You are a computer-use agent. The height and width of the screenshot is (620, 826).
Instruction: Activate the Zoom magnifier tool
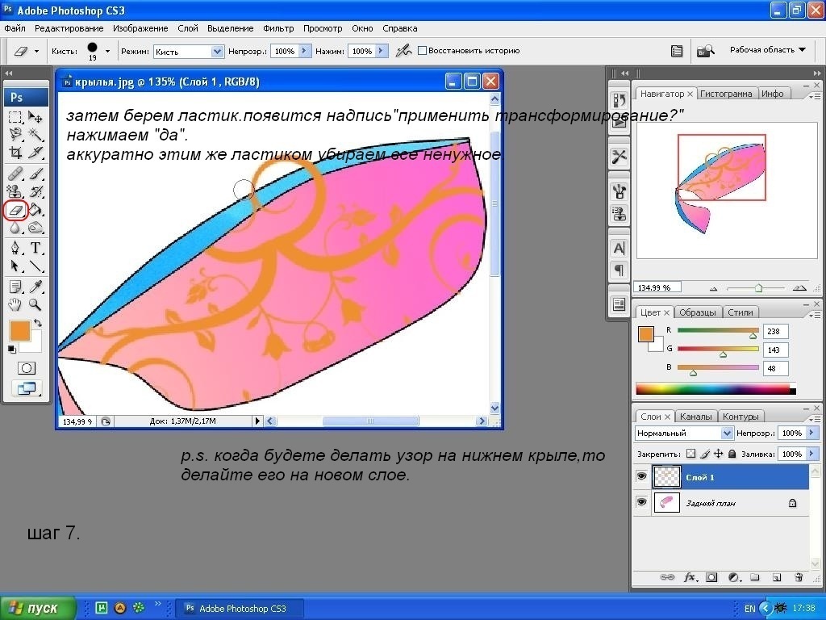point(35,304)
